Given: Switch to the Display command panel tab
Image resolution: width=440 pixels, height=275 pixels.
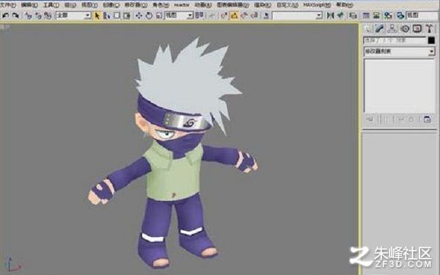Looking at the screenshot, I should click(417, 29).
